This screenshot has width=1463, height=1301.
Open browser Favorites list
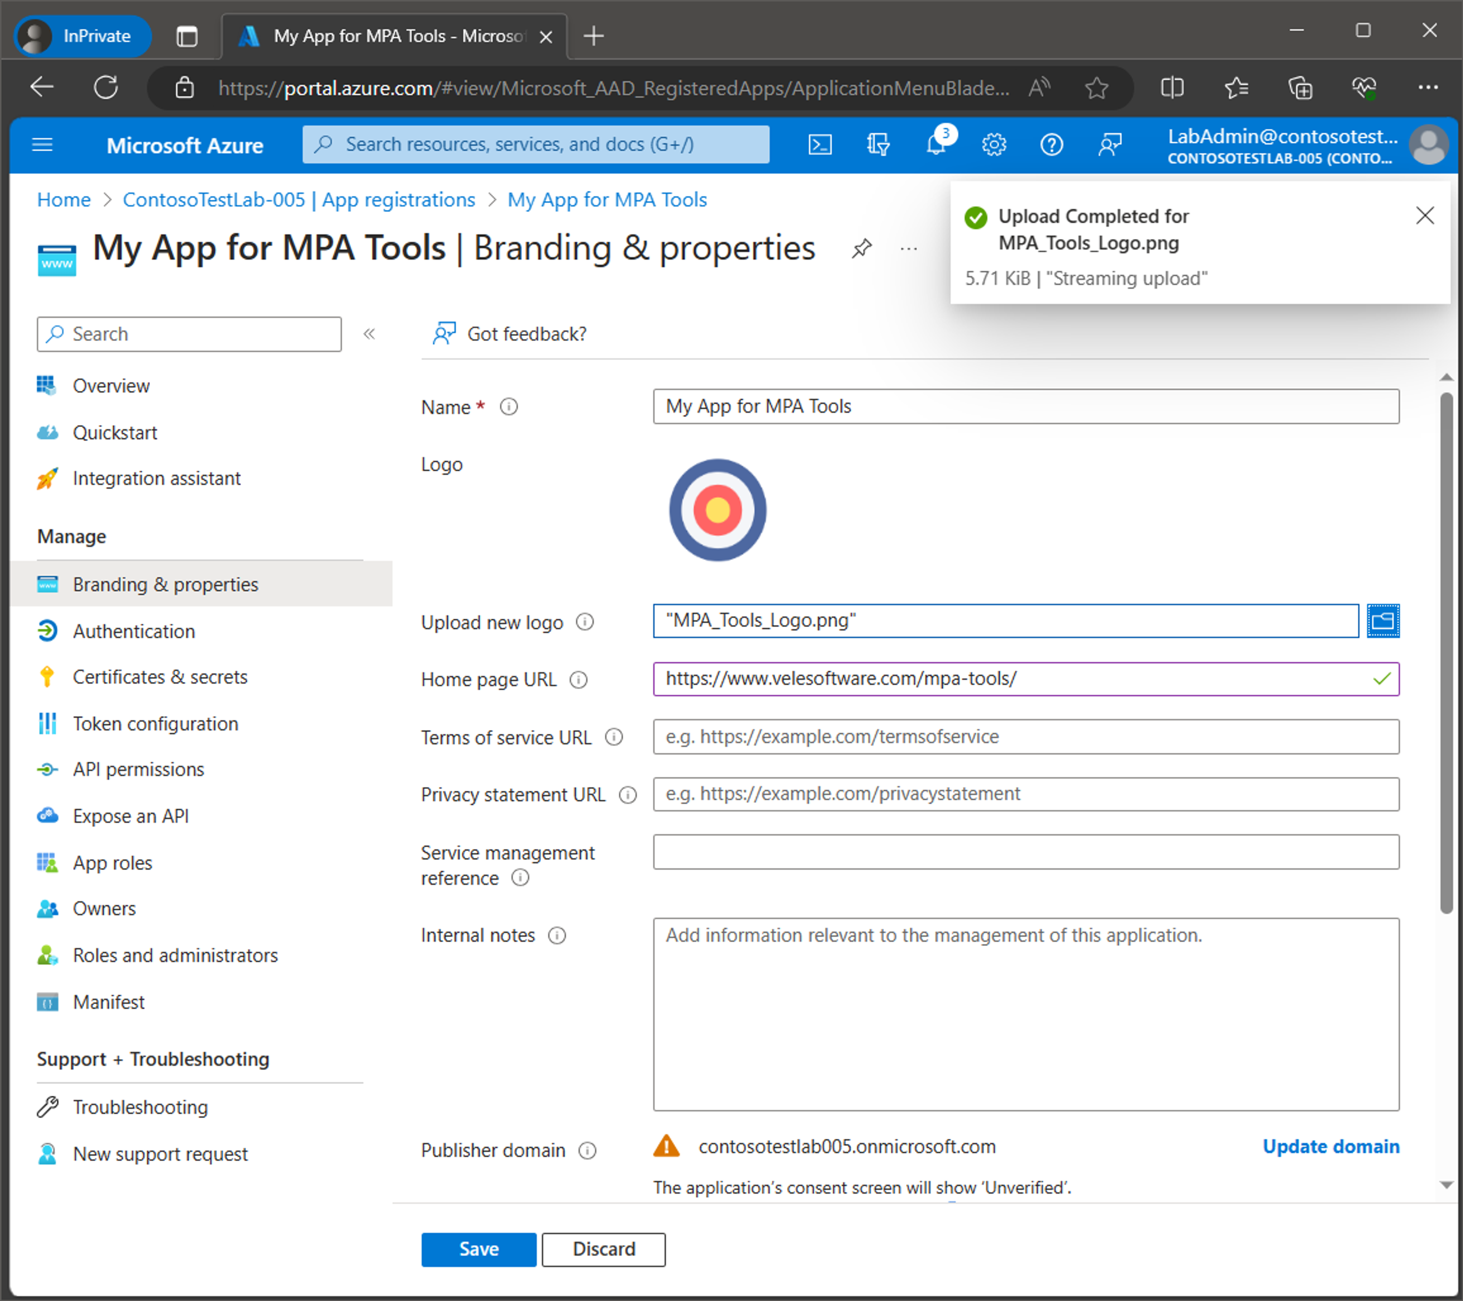[1236, 87]
